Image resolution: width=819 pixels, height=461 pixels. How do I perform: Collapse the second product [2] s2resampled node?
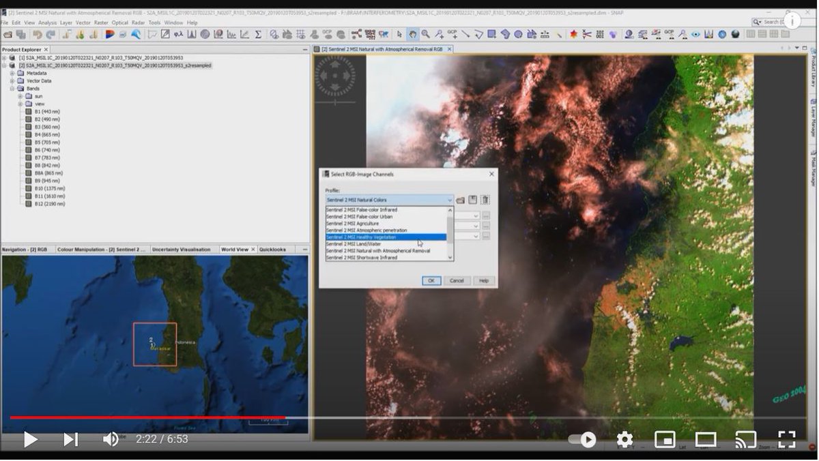click(4, 65)
